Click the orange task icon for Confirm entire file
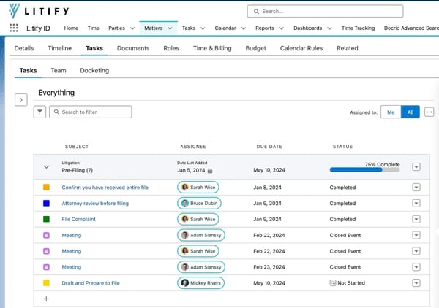 click(46, 188)
